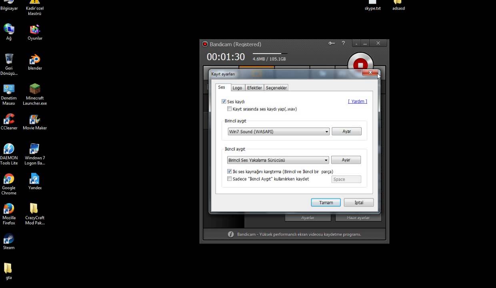Image resolution: width=496 pixels, height=288 pixels.
Task: Open the İkincil aygıt device dropdown
Action: click(x=278, y=160)
